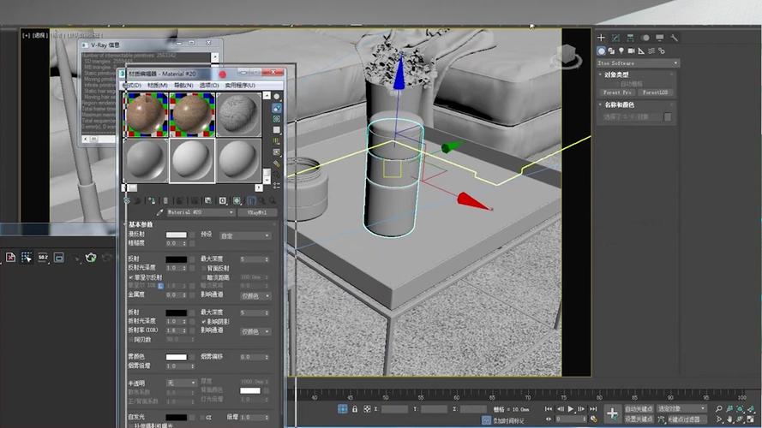The width and height of the screenshot is (762, 428).
Task: Toggle the 菲涅尔反射 checkbox
Action: (131, 277)
